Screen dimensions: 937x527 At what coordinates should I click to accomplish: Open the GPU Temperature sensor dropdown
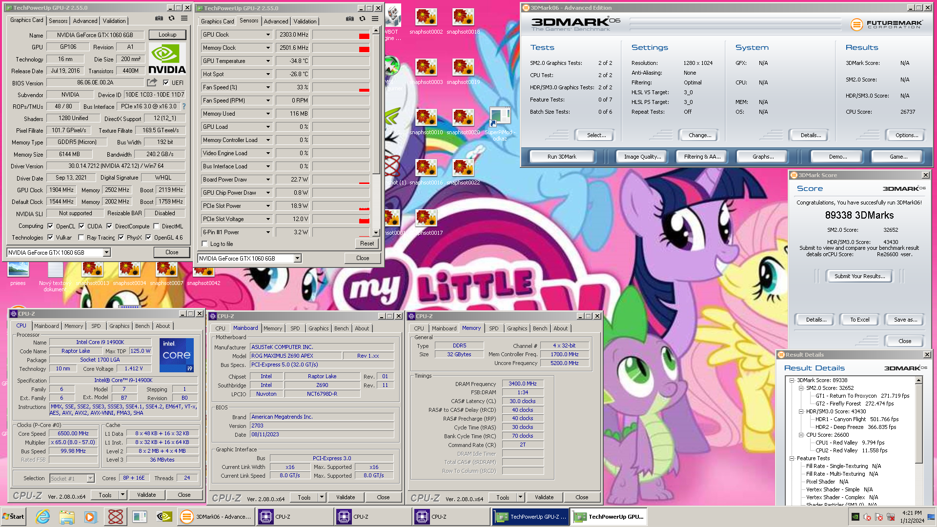pos(268,61)
